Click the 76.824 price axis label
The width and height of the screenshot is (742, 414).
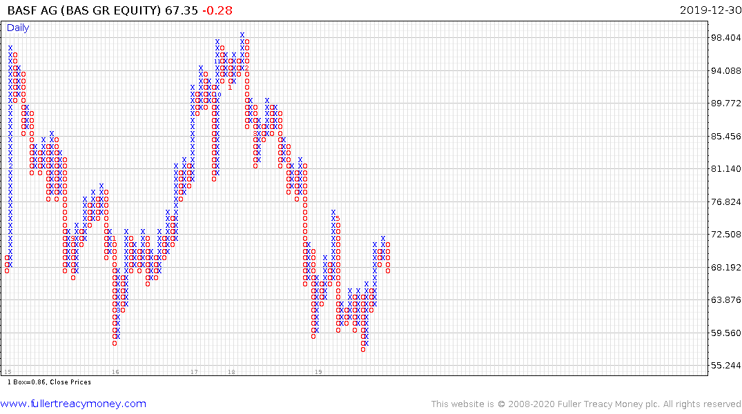coord(726,202)
